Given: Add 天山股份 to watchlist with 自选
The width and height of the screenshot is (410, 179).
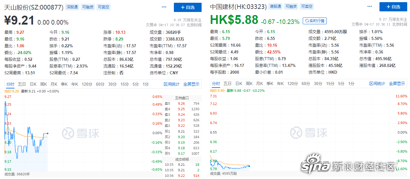Looking at the screenshot, I should [x=187, y=7].
